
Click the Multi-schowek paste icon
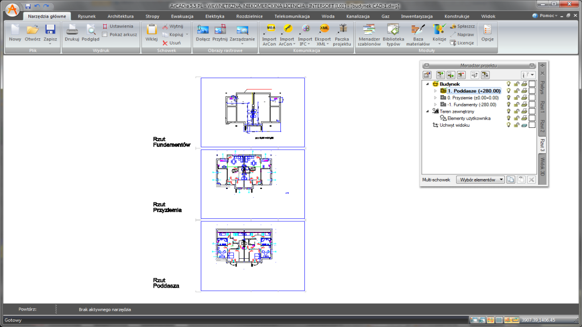click(521, 180)
